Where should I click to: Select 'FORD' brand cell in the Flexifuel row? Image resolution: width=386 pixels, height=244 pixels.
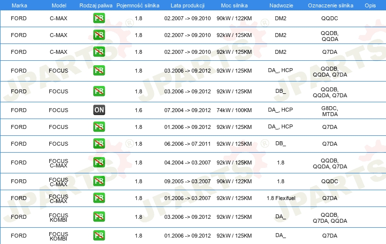19,198
